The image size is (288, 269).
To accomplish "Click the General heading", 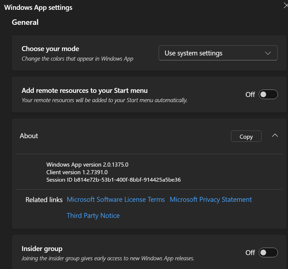I will point(25,22).
